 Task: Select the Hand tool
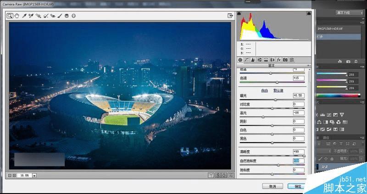point(17,16)
